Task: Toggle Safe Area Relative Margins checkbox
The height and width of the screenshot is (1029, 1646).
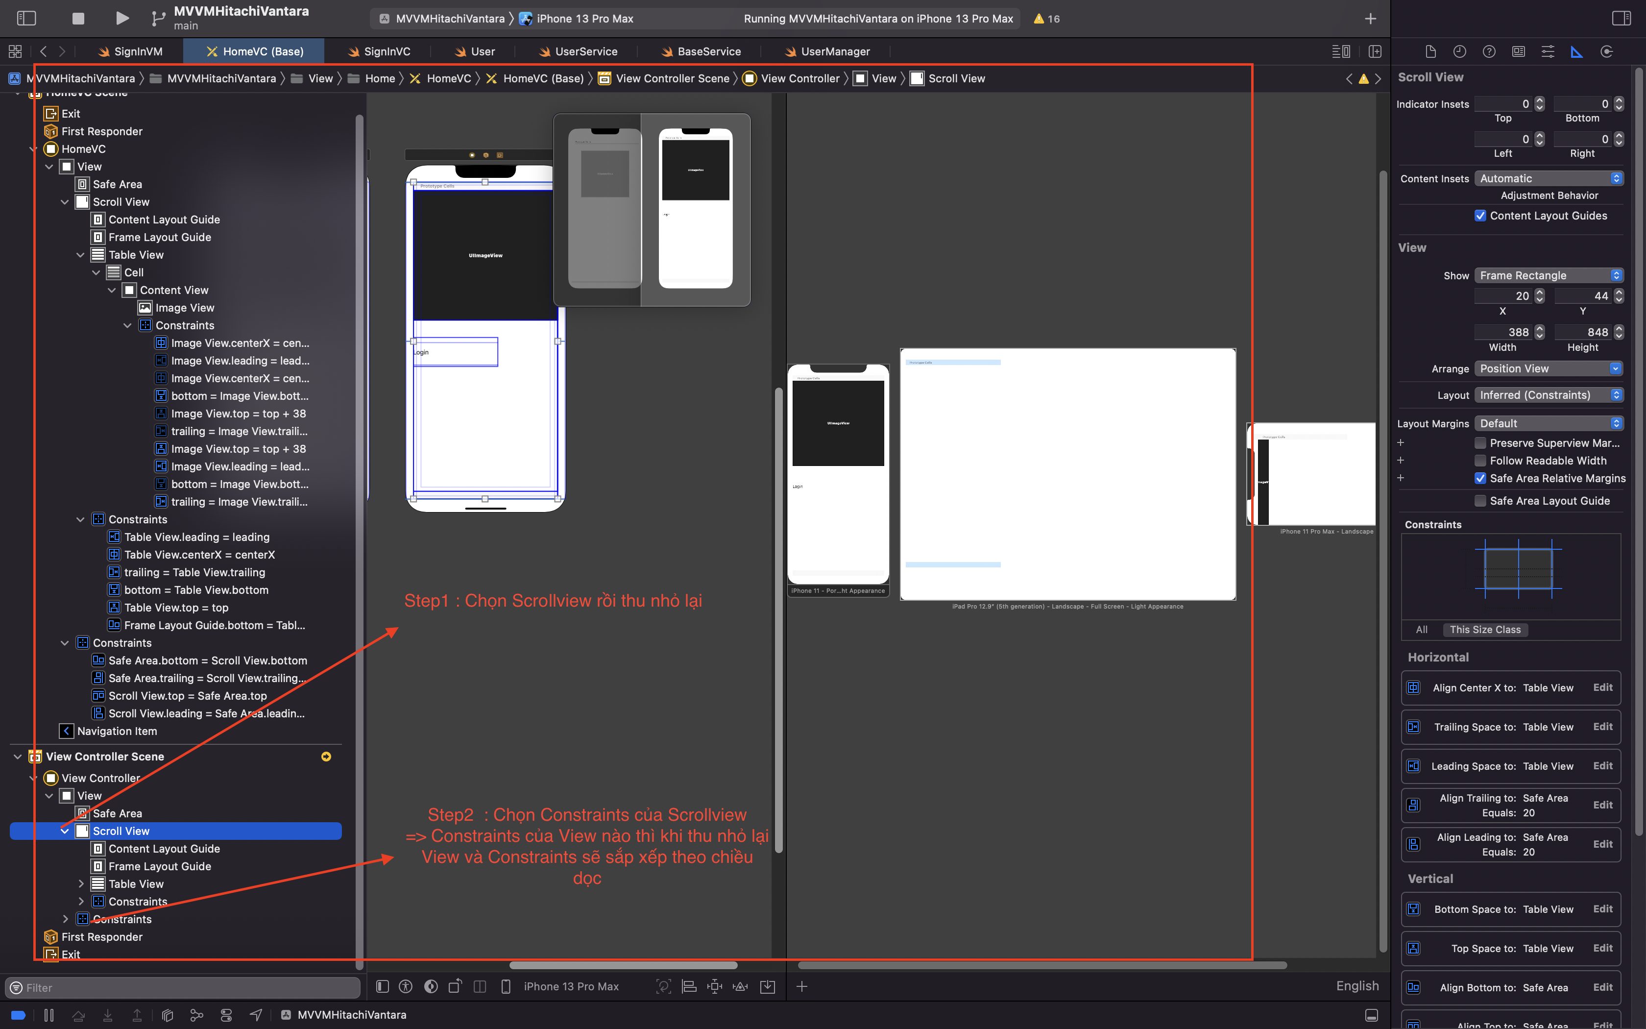Action: [x=1480, y=478]
